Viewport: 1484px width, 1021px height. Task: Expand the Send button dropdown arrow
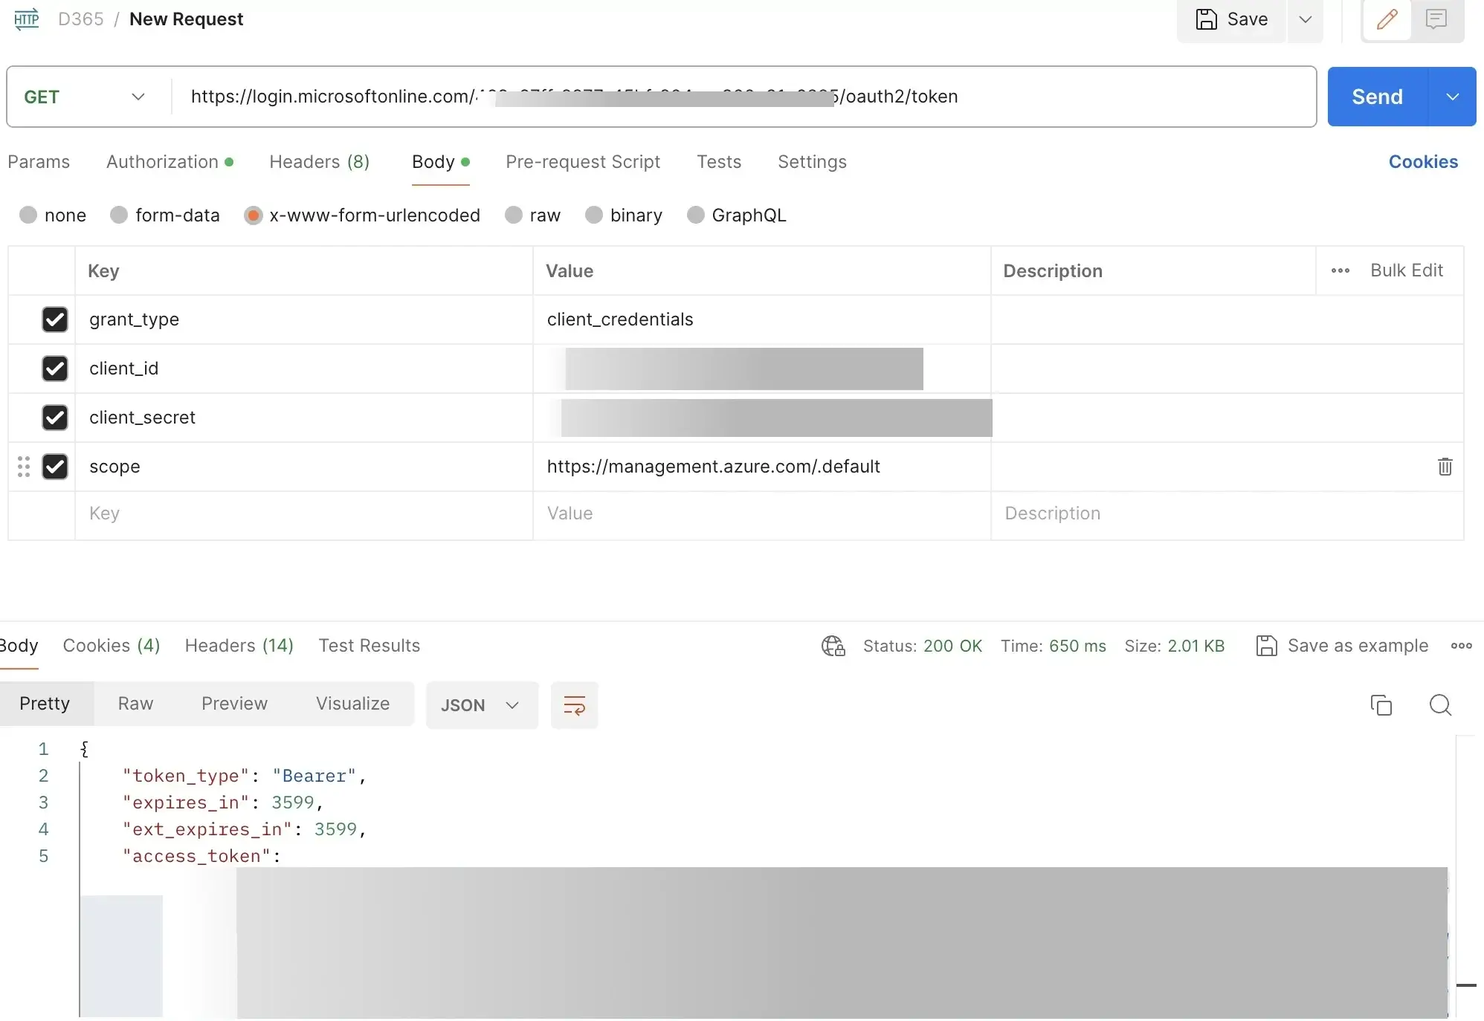(x=1453, y=97)
